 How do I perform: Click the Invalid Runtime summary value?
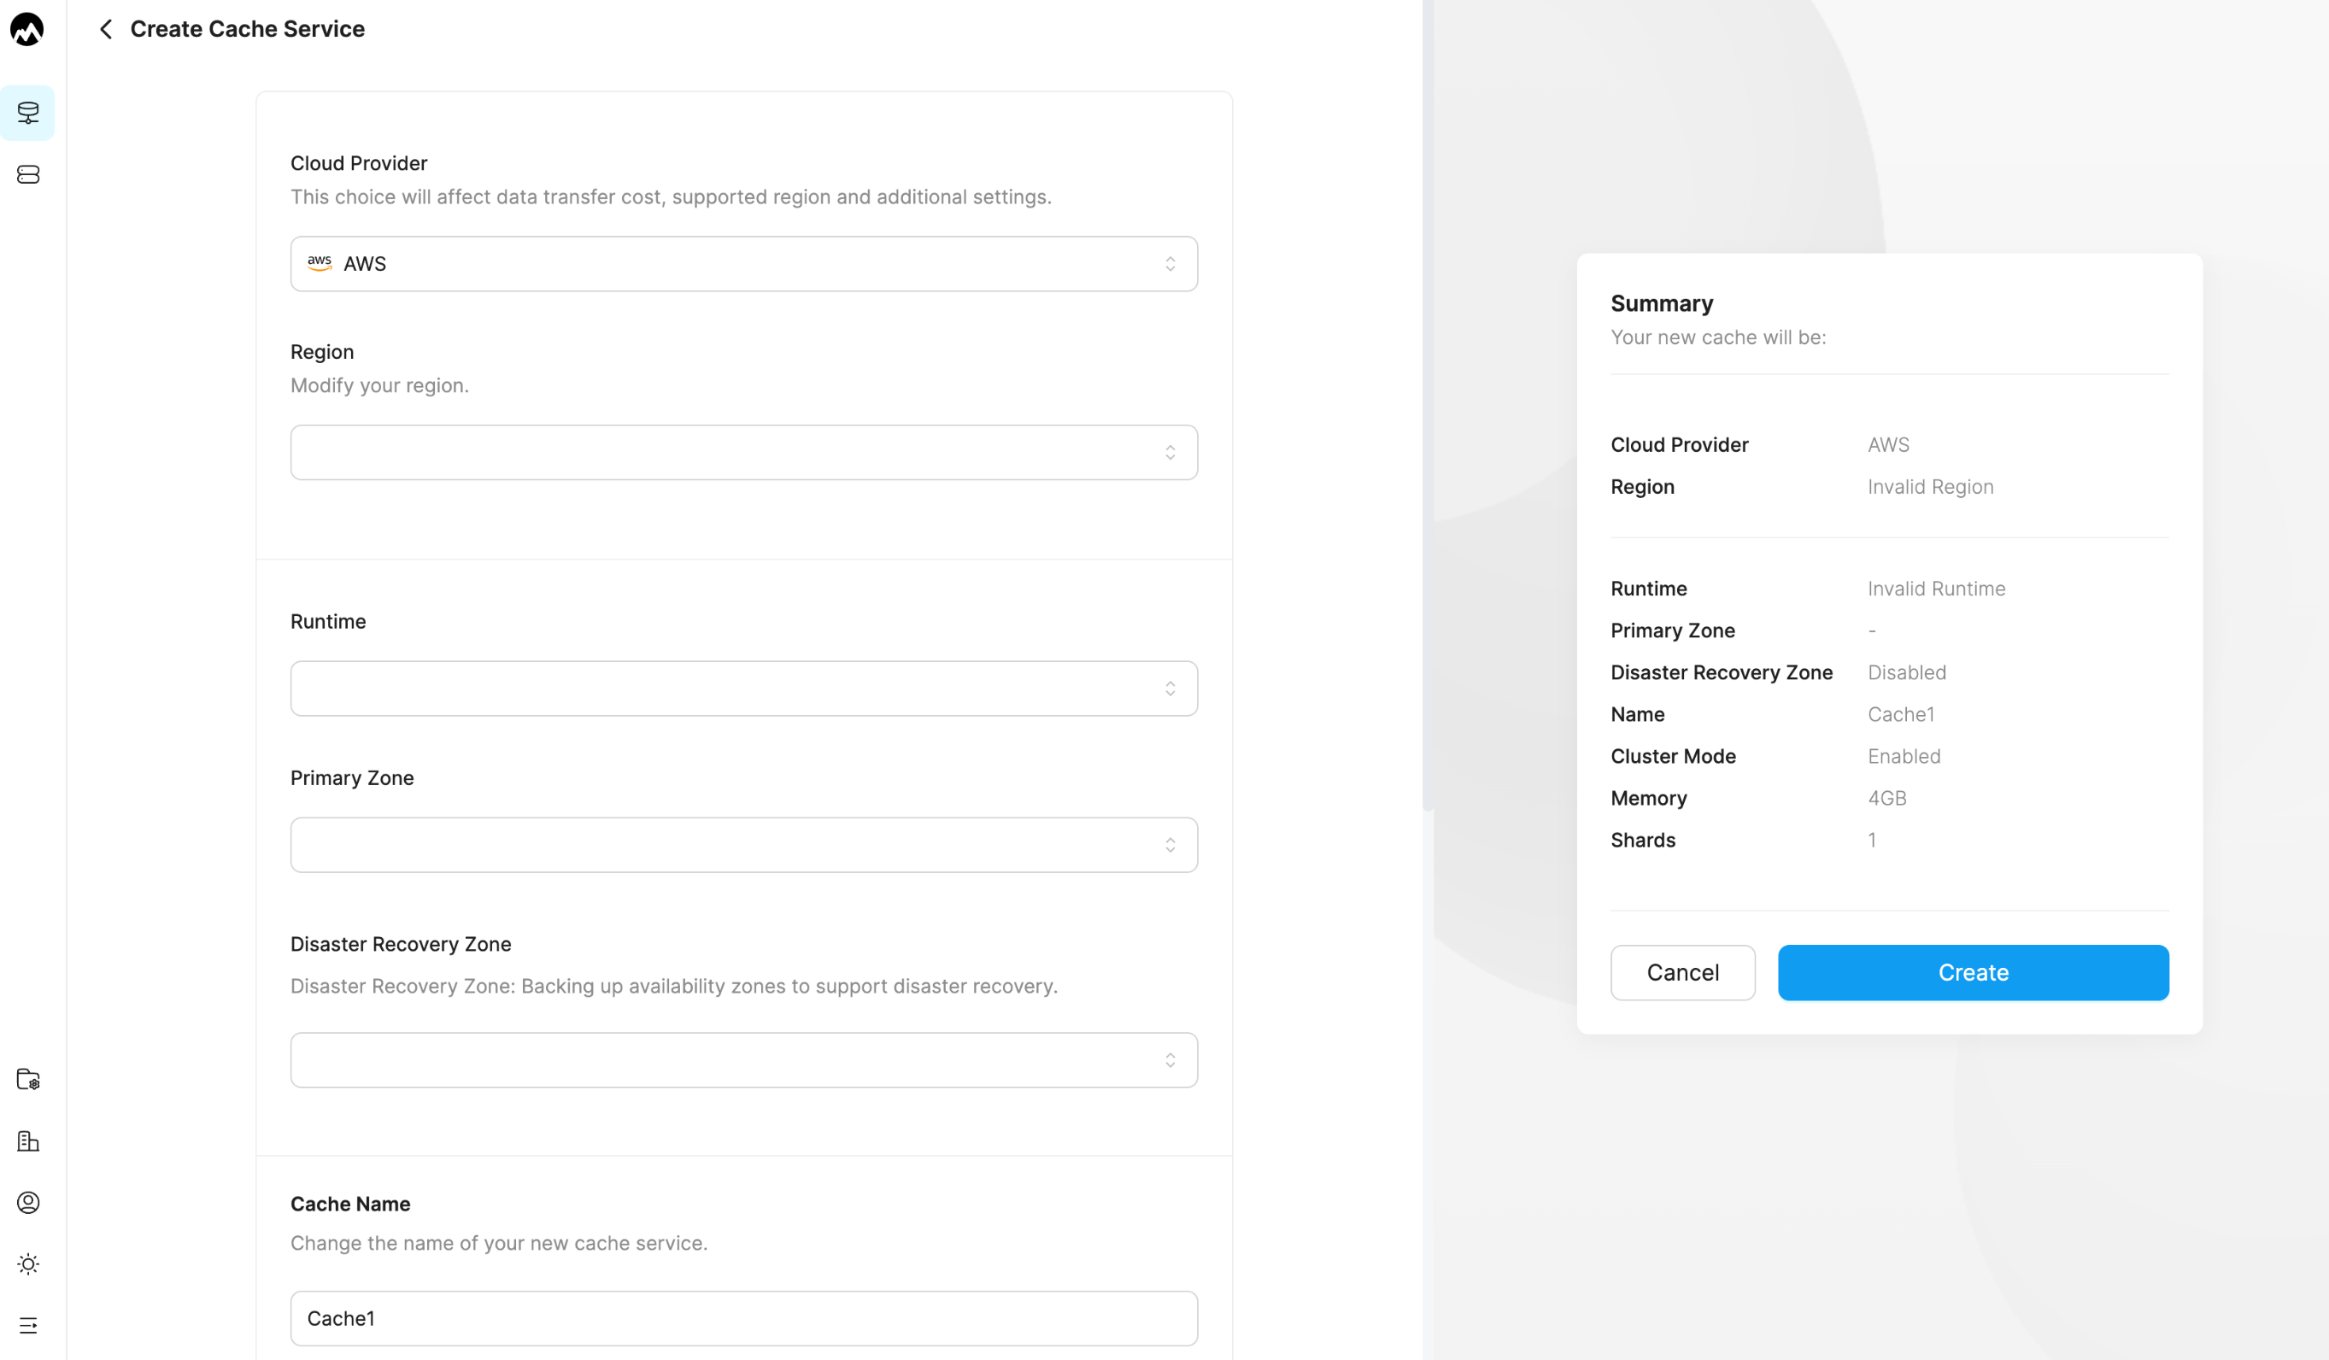(x=1936, y=589)
